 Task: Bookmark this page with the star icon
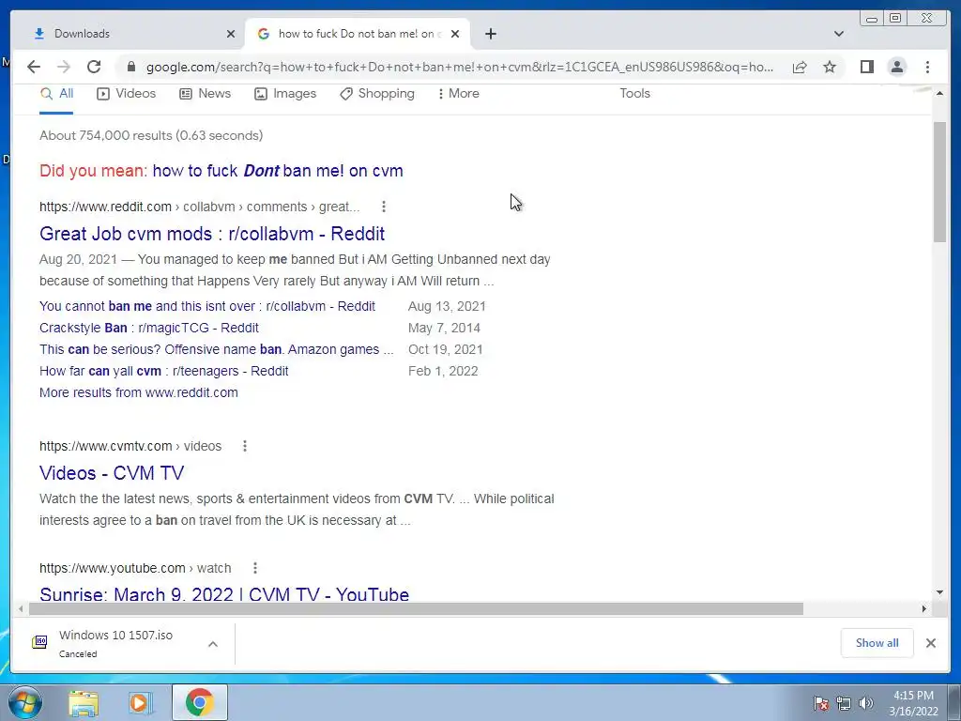[x=830, y=67]
